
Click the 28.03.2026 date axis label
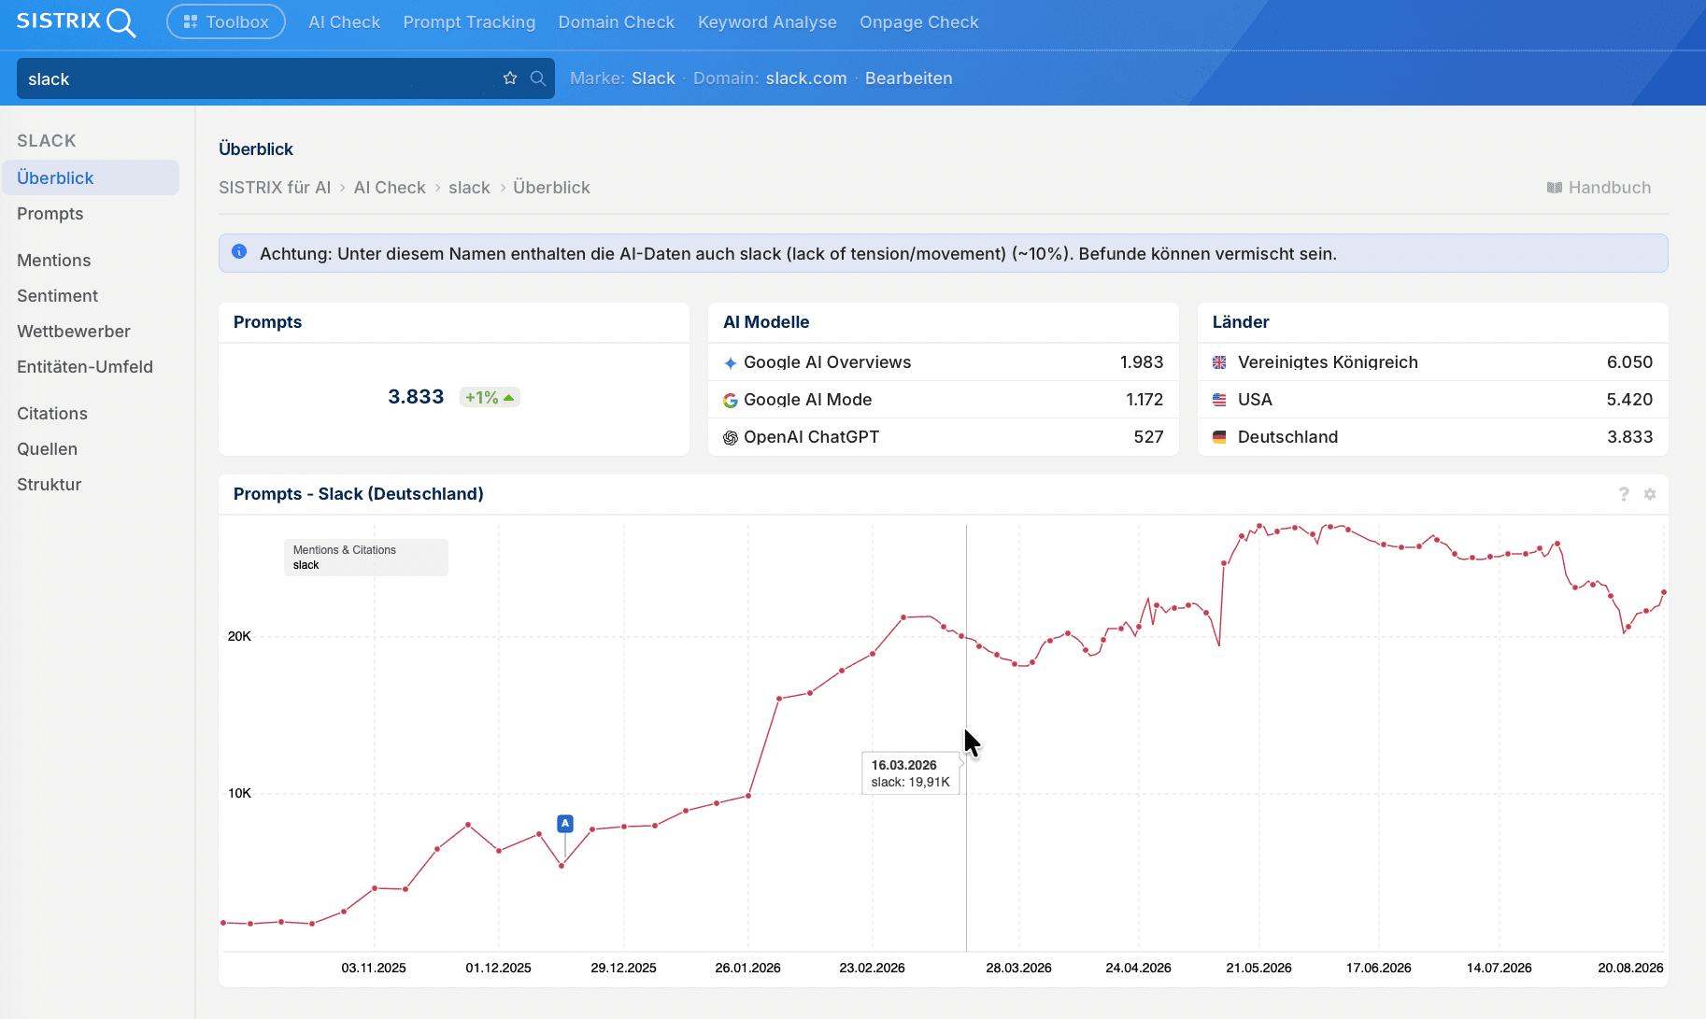(x=1019, y=968)
